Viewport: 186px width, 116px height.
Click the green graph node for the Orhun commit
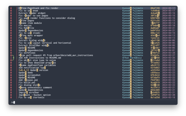pos(14,58)
